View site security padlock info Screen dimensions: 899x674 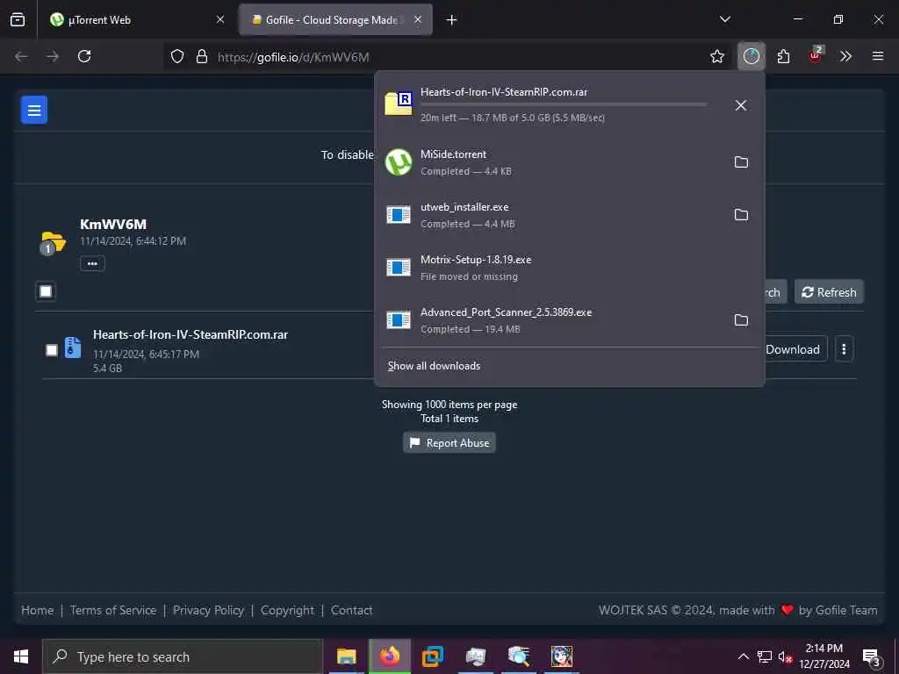tap(202, 56)
